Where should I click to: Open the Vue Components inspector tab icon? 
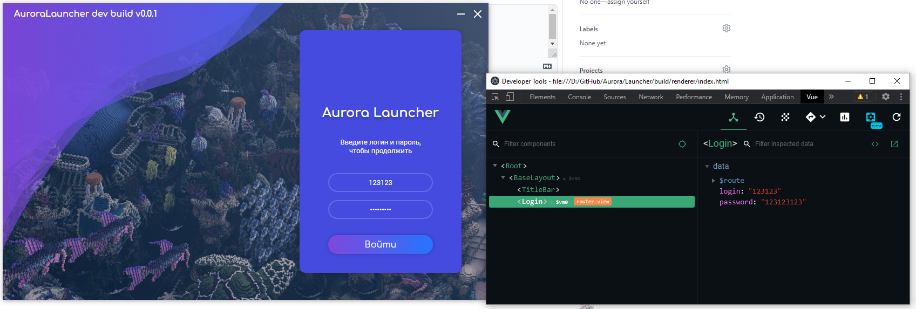734,117
